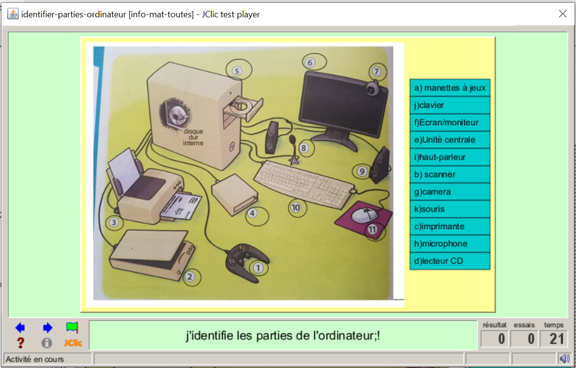Click the gray information icon
The image size is (576, 368).
(x=47, y=343)
